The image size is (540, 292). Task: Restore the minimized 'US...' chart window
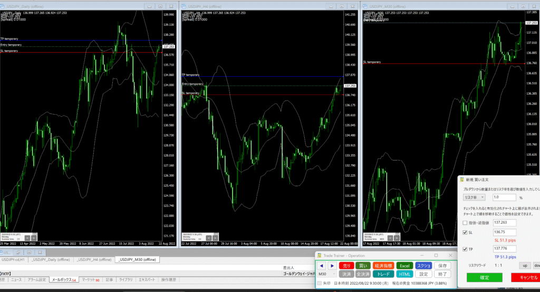pyautogui.click(x=18, y=253)
